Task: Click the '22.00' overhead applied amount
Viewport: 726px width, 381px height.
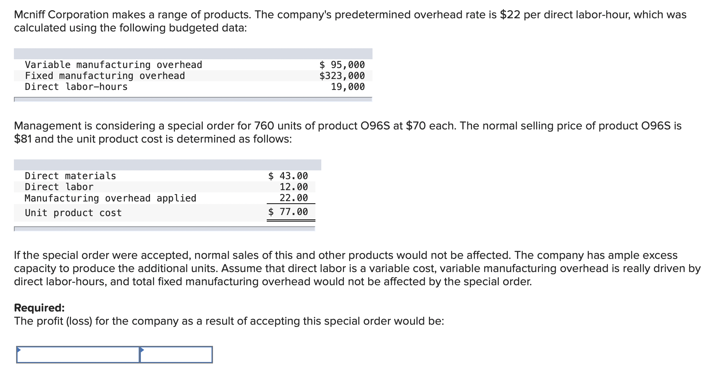Action: coord(293,198)
